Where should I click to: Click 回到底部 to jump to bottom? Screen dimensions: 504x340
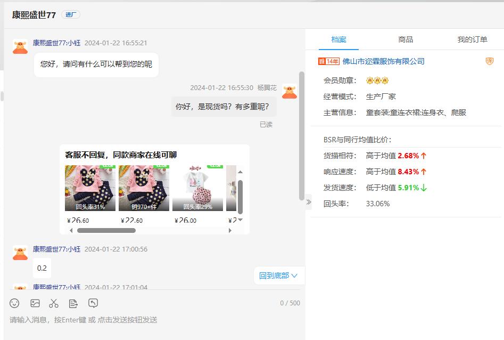[278, 276]
